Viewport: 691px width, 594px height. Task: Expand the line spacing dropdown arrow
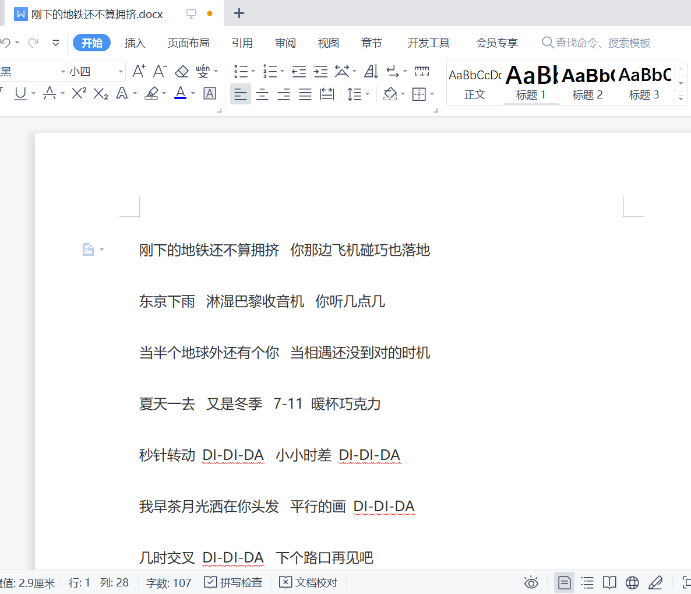click(368, 94)
